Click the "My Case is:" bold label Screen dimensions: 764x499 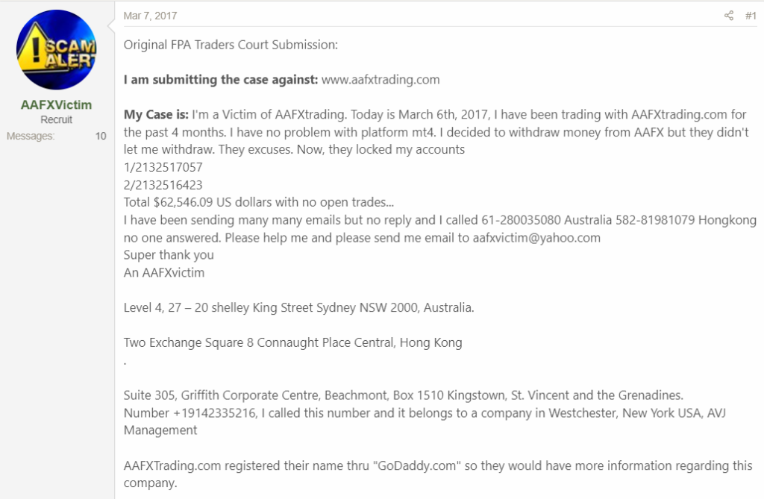[156, 115]
